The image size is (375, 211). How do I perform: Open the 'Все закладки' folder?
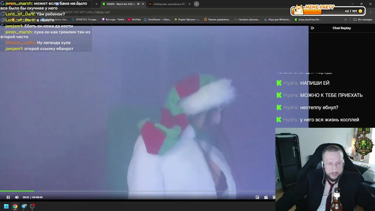(x=363, y=20)
